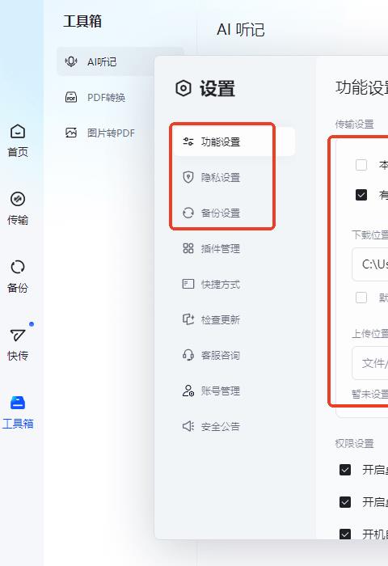Click the 设置 hexagon gear icon
The height and width of the screenshot is (566, 388).
pos(183,88)
